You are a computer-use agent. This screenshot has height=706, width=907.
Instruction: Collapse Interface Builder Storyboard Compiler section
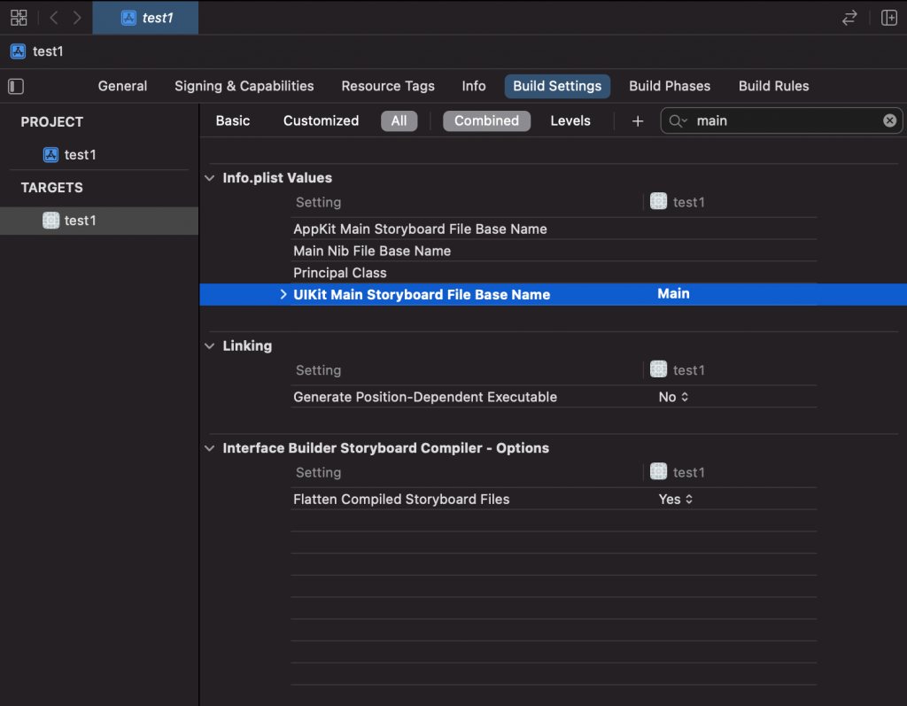[209, 448]
